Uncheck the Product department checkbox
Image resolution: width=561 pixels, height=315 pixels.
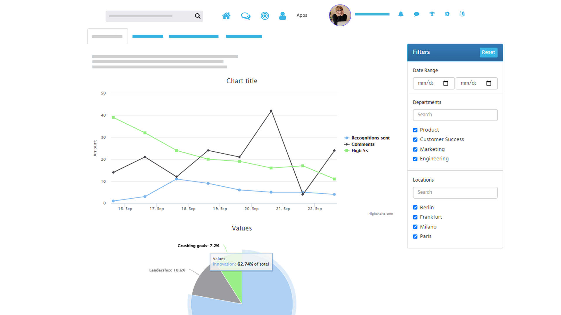(415, 130)
